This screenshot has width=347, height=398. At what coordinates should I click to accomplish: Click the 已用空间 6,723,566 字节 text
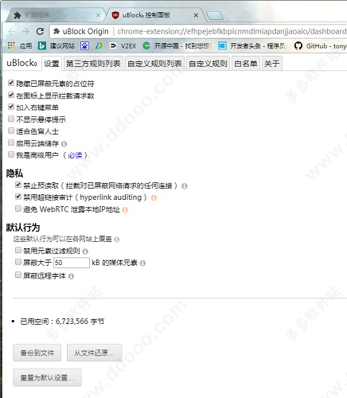[62, 322]
